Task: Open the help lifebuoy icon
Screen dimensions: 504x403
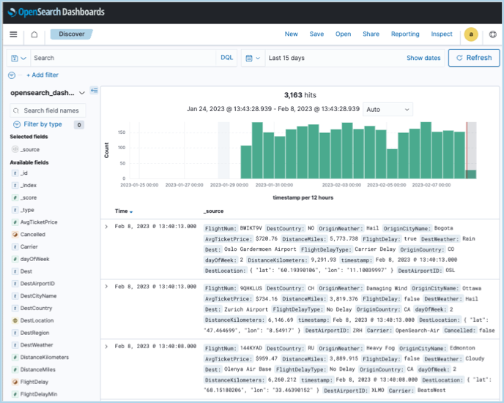Action: tap(492, 34)
